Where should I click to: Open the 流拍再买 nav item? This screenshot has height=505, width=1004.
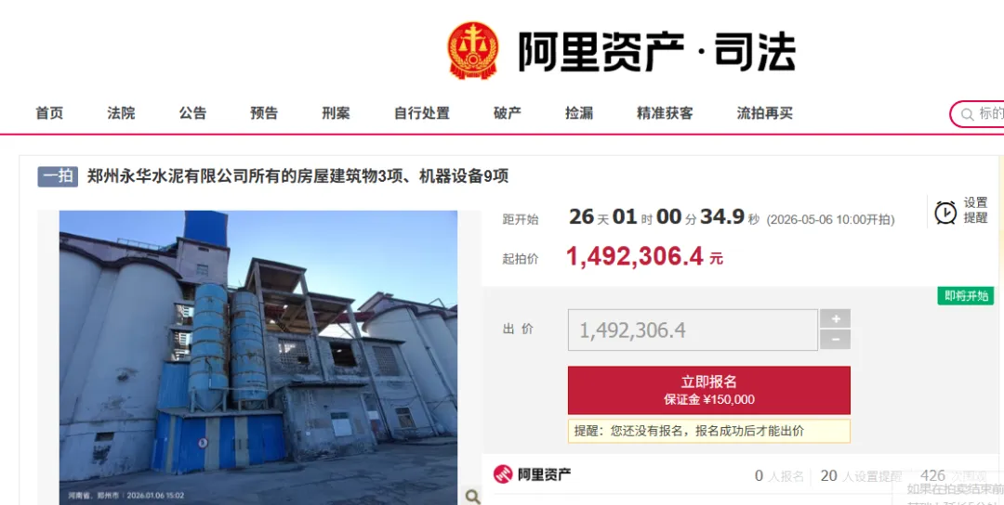(x=764, y=113)
